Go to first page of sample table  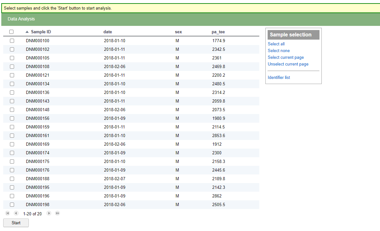[7, 213]
